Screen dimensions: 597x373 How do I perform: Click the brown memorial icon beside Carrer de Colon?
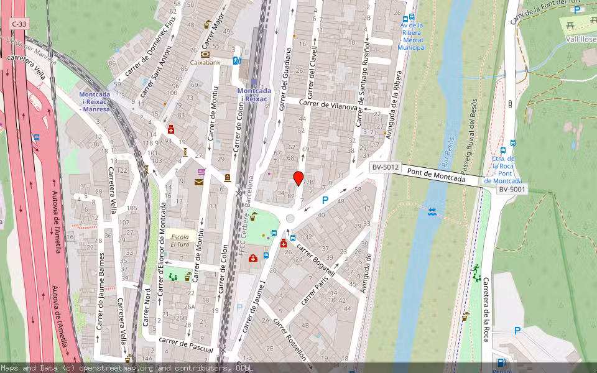228,178
